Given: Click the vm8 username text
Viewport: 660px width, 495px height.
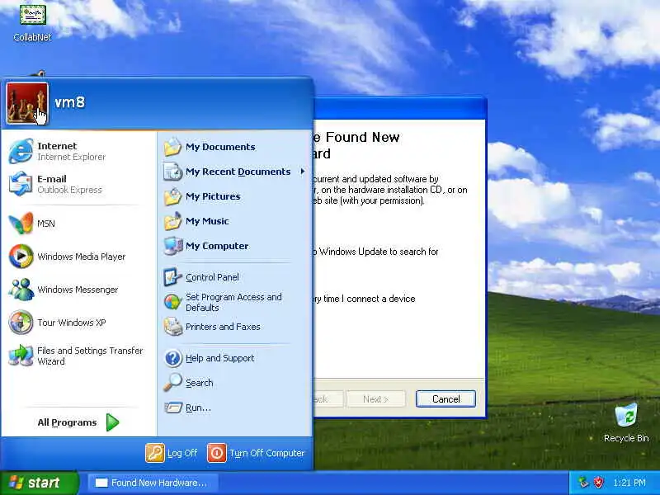Looking at the screenshot, I should click(70, 102).
